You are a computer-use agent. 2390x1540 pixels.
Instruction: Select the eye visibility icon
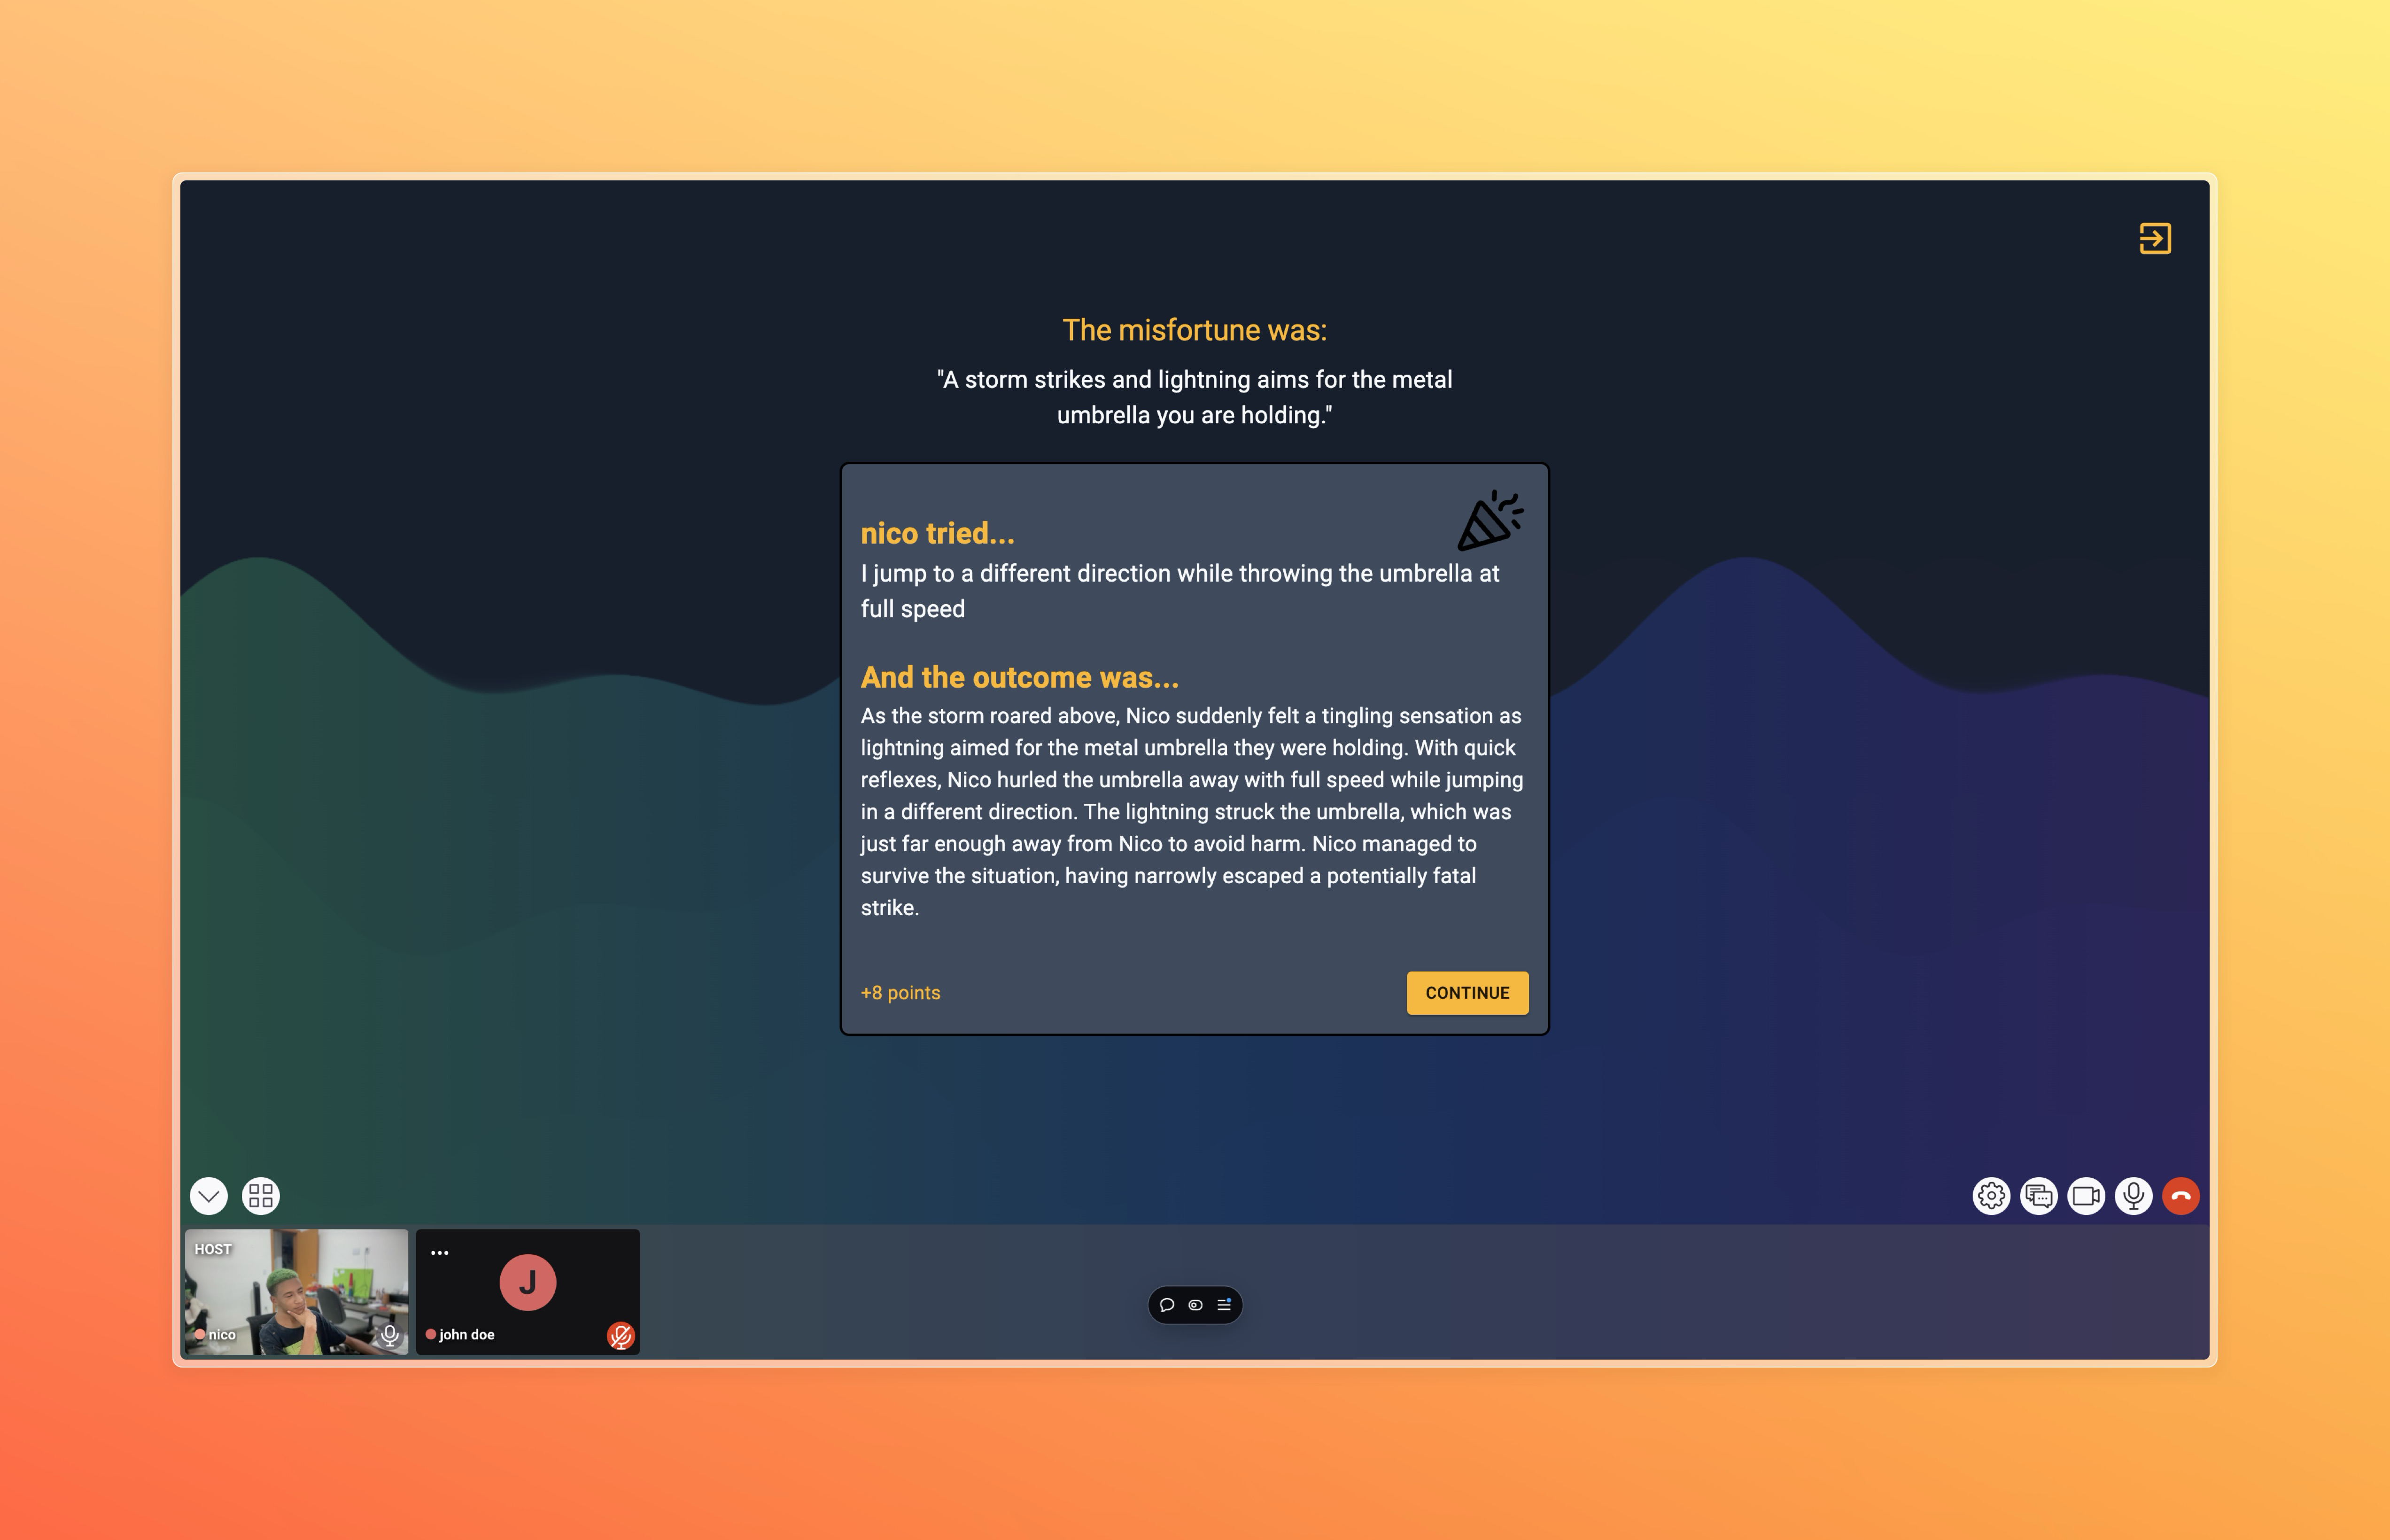1195,1303
